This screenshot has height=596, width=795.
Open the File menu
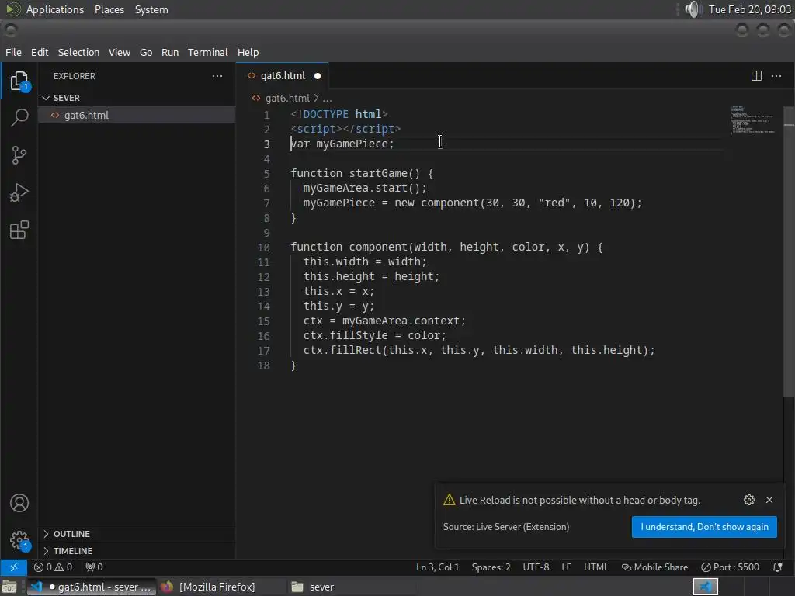13,52
